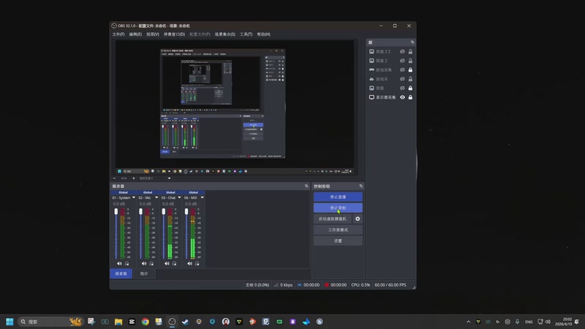Pop out the 混音器 panel with its float icon
This screenshot has height=329, width=585.
[x=306, y=186]
